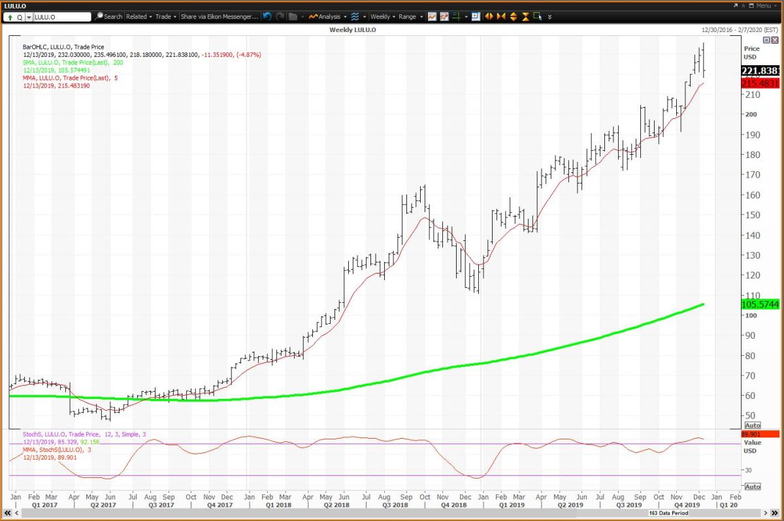
Task: Select the green crosshair tool
Action: coord(457,16)
